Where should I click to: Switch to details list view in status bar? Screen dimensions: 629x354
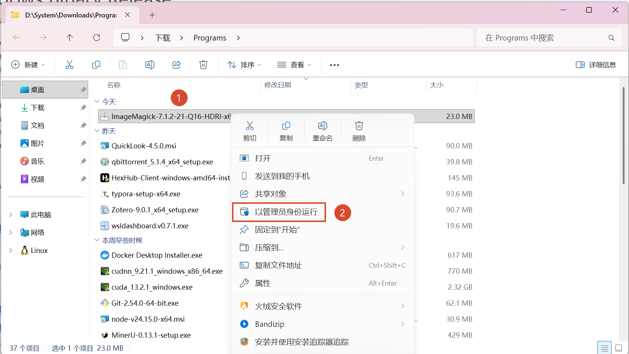click(x=605, y=348)
